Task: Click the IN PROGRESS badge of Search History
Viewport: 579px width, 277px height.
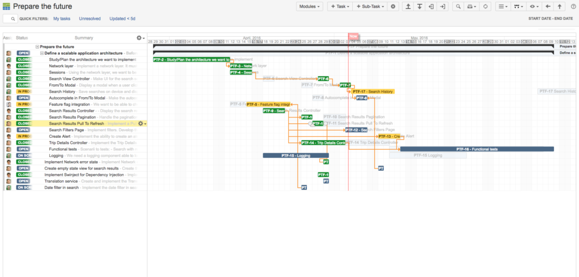Action: [24, 91]
